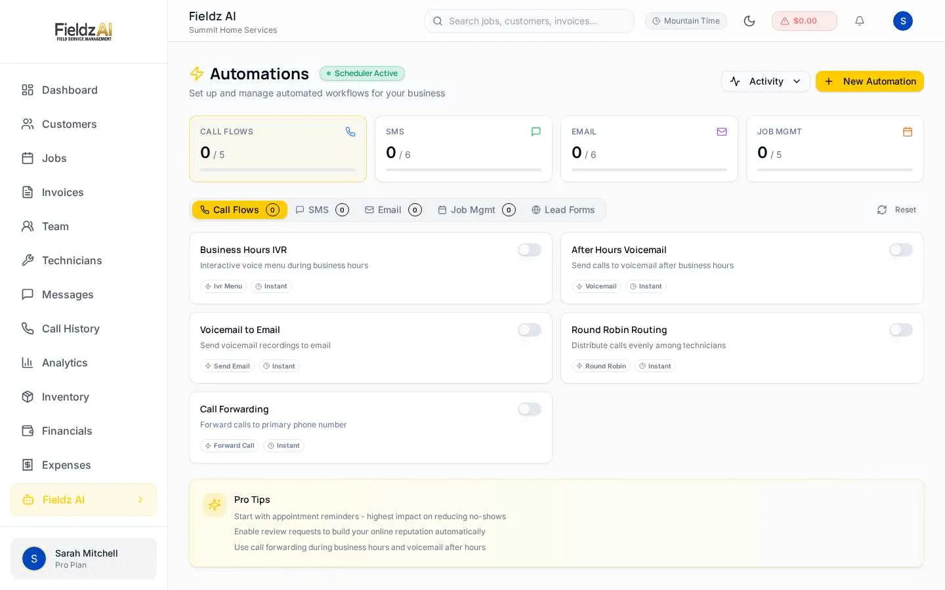Enable Business Hours IVR automation
The width and height of the screenshot is (945, 590).
(x=530, y=250)
